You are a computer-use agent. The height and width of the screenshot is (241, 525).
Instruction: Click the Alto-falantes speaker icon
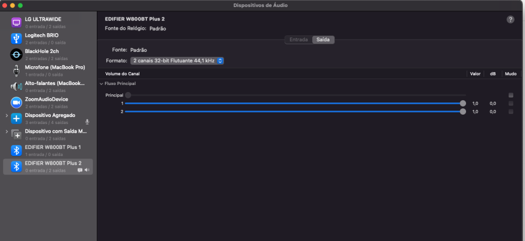point(16,87)
